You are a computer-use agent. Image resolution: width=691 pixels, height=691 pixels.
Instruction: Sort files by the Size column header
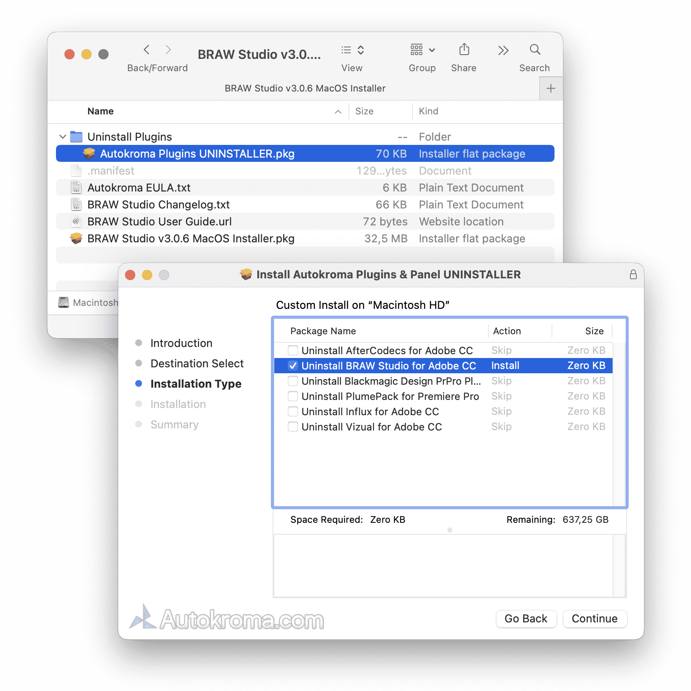[x=364, y=111]
